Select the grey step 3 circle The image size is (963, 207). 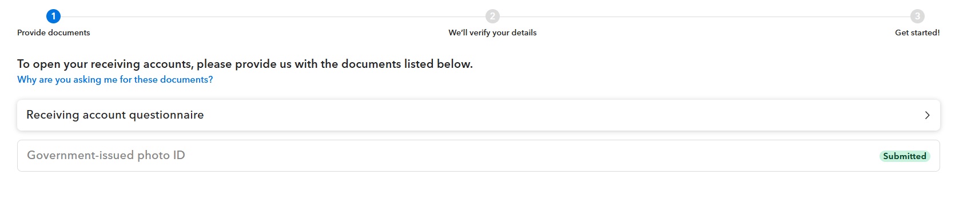tap(917, 17)
